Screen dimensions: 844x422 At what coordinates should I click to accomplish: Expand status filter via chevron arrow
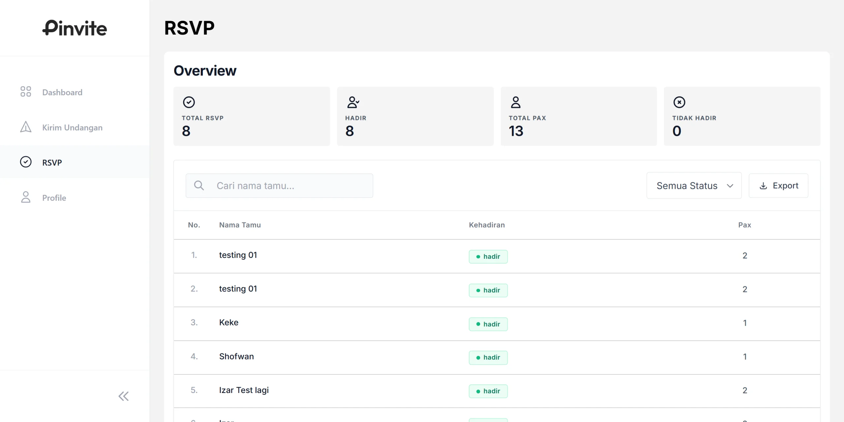(x=730, y=186)
